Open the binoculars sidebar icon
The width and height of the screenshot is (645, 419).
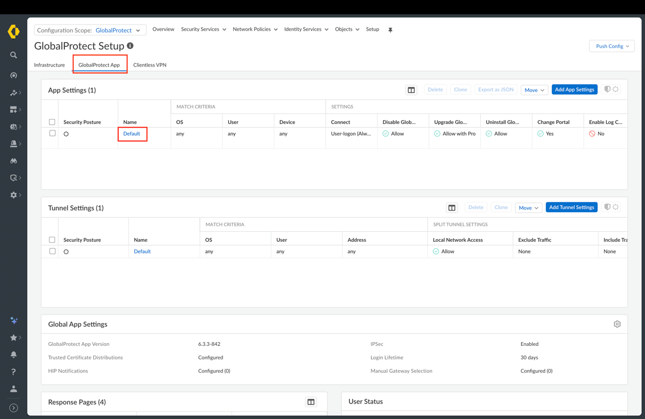[14, 161]
